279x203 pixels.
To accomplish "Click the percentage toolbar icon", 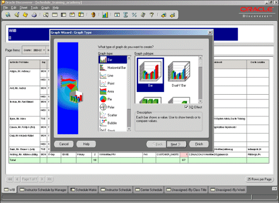I will coord(134,15).
